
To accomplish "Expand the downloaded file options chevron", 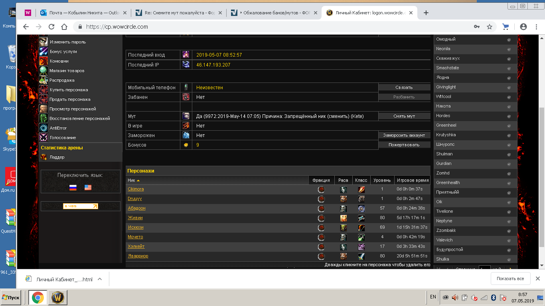I will [100, 279].
